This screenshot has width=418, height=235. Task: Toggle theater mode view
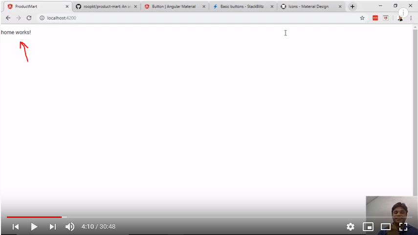tap(385, 227)
